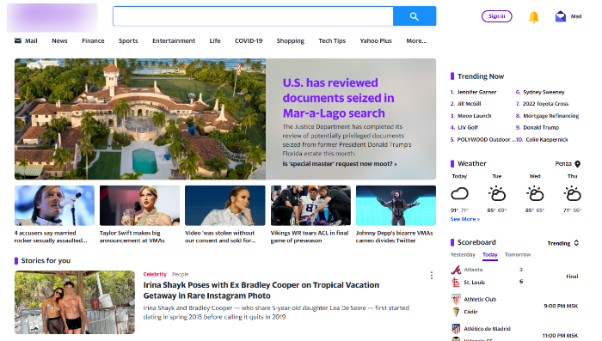602x341 pixels.
Task: Open the COVID-19 section
Action: pos(249,40)
